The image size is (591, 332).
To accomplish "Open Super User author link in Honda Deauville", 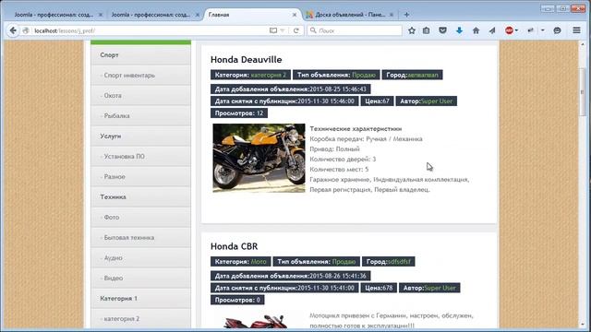I will coord(437,101).
